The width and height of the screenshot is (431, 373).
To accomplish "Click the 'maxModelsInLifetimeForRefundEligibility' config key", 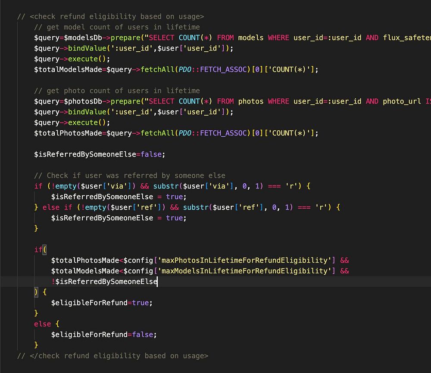I will point(244,271).
